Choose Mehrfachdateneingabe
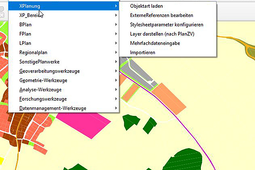 [x=168, y=43]
